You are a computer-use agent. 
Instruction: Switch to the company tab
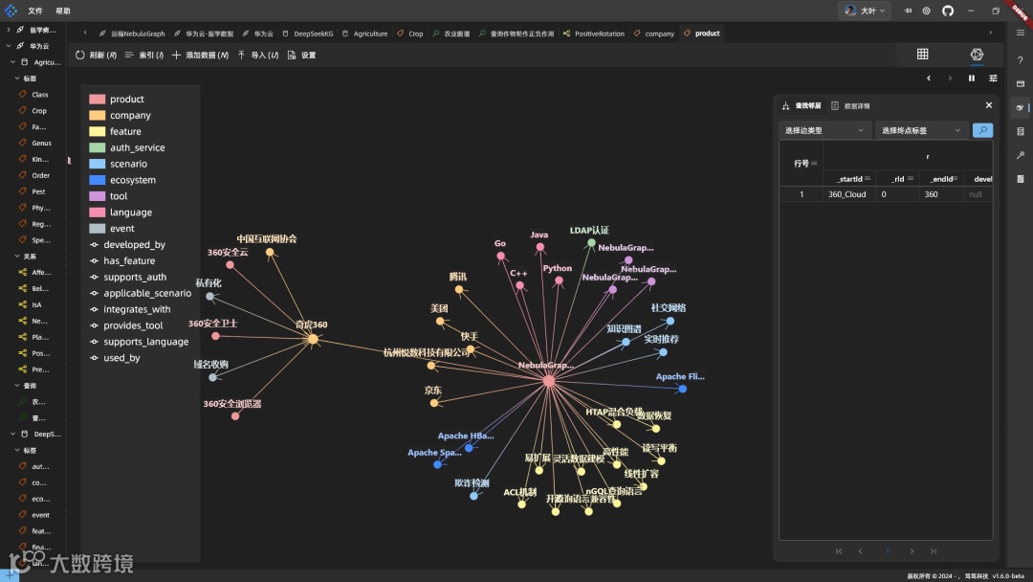coord(654,34)
